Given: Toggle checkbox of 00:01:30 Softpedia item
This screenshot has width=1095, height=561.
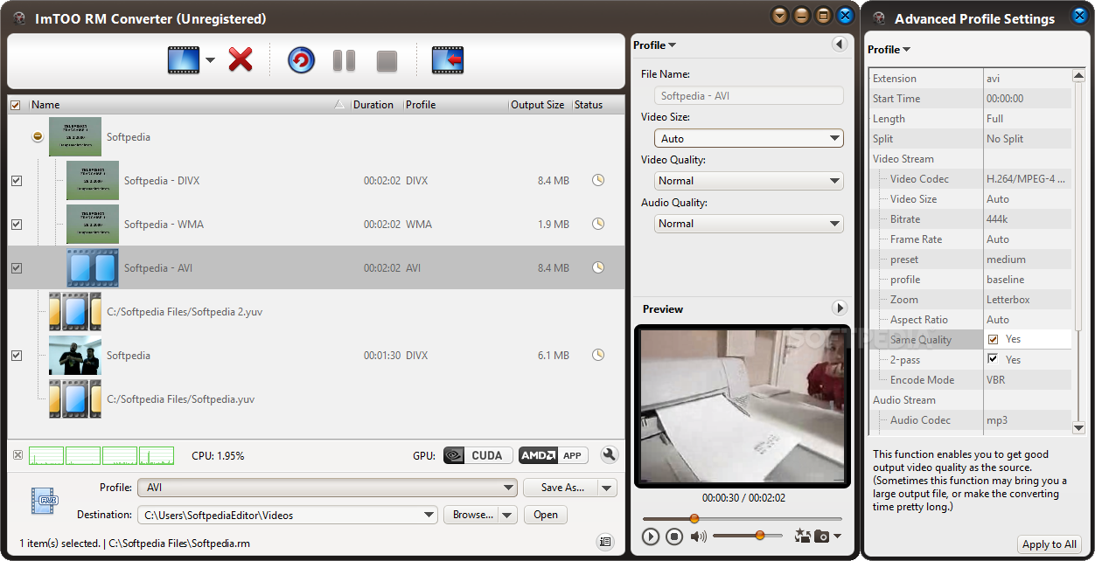Looking at the screenshot, I should point(17,356).
